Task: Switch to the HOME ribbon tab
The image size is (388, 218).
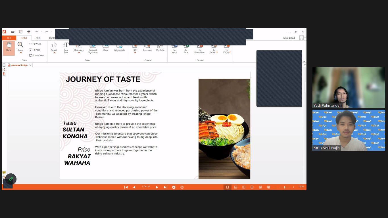Action: point(24,38)
